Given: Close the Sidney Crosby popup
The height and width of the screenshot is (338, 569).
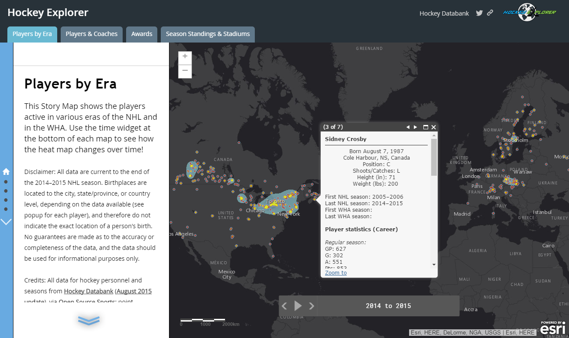Looking at the screenshot, I should point(434,127).
